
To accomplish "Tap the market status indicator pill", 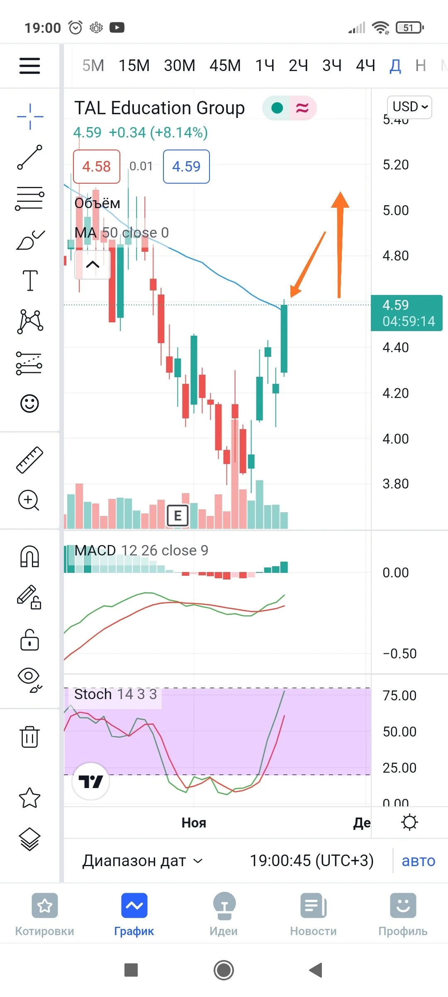I will tap(289, 108).
